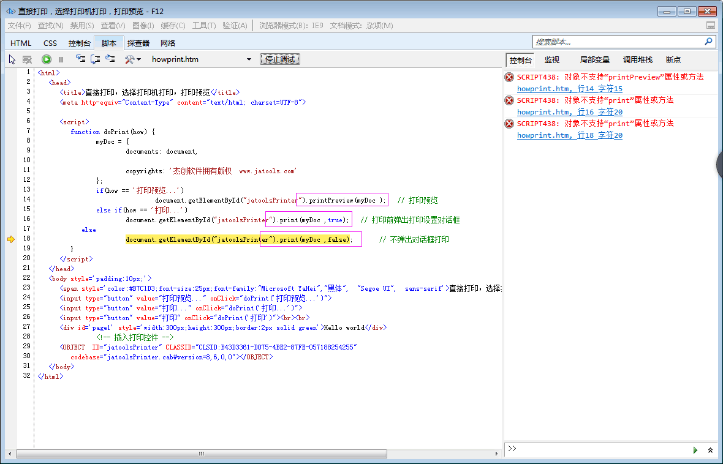Maximize the F12 developer tools window
The image size is (723, 464).
pyautogui.click(x=687, y=11)
